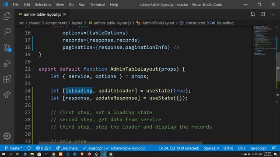Click line number 21 in the gutter

[x=28, y=69]
